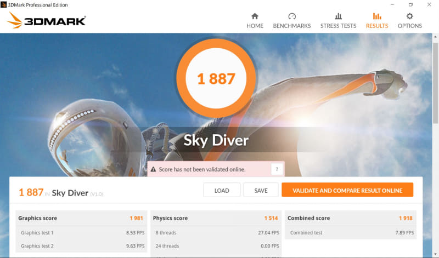Click the 8 threads row
Viewport: 439px width, 258px height.
click(216, 233)
